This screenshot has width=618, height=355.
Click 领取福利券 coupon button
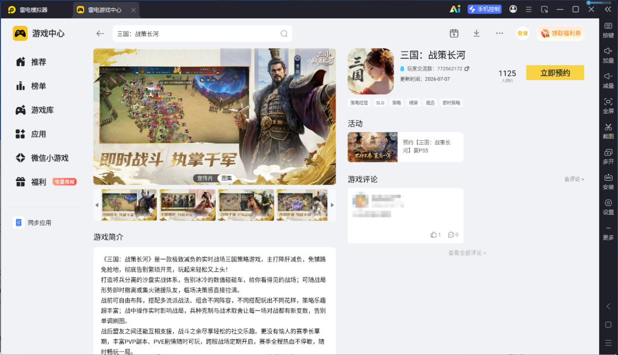coord(561,34)
